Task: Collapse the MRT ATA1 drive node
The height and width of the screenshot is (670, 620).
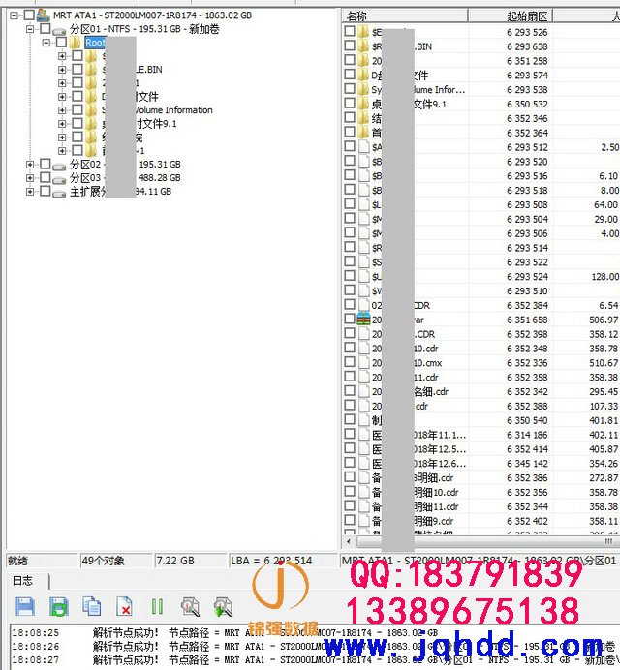Action: tap(15, 15)
